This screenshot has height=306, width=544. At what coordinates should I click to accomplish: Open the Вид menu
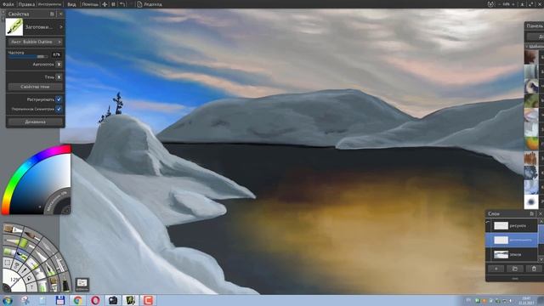click(71, 4)
